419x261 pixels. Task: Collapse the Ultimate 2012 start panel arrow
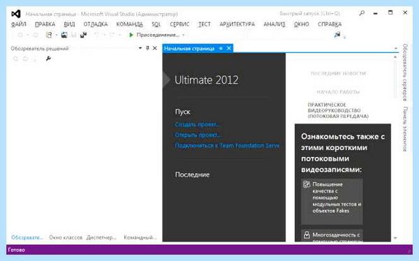tap(166, 80)
